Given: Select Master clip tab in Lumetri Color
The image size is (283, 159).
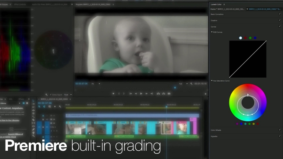Looking at the screenshot, I should 227,9.
